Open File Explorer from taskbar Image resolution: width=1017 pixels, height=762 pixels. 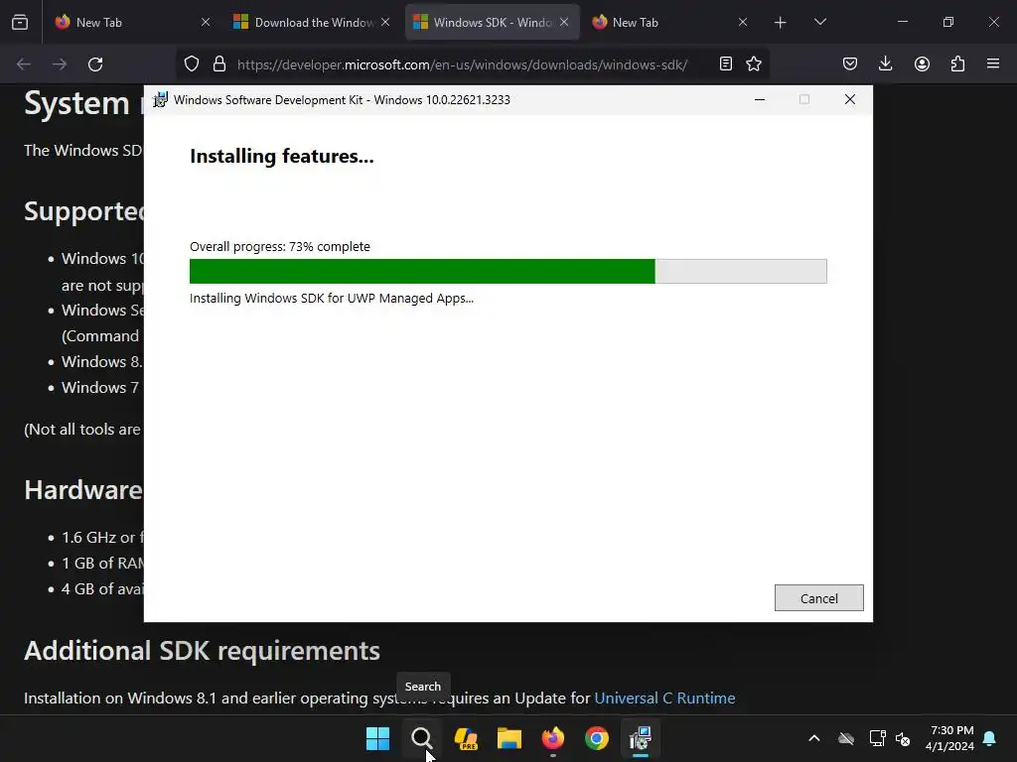coord(509,738)
